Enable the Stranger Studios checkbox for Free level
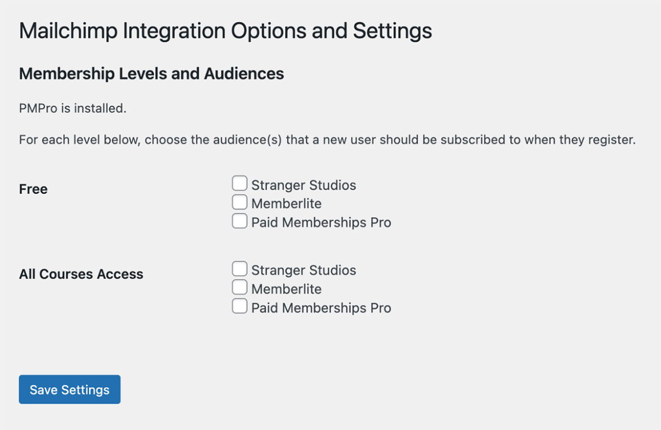The width and height of the screenshot is (661, 430). (240, 183)
